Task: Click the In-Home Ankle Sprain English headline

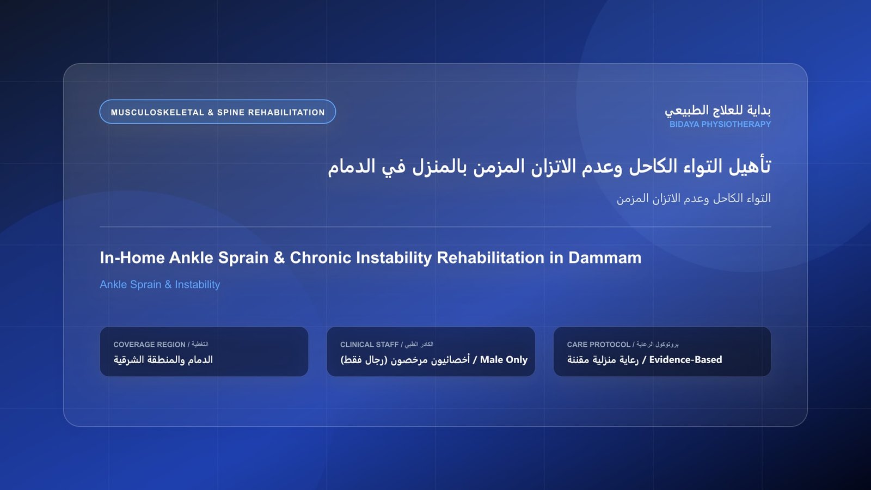Action: (x=371, y=258)
